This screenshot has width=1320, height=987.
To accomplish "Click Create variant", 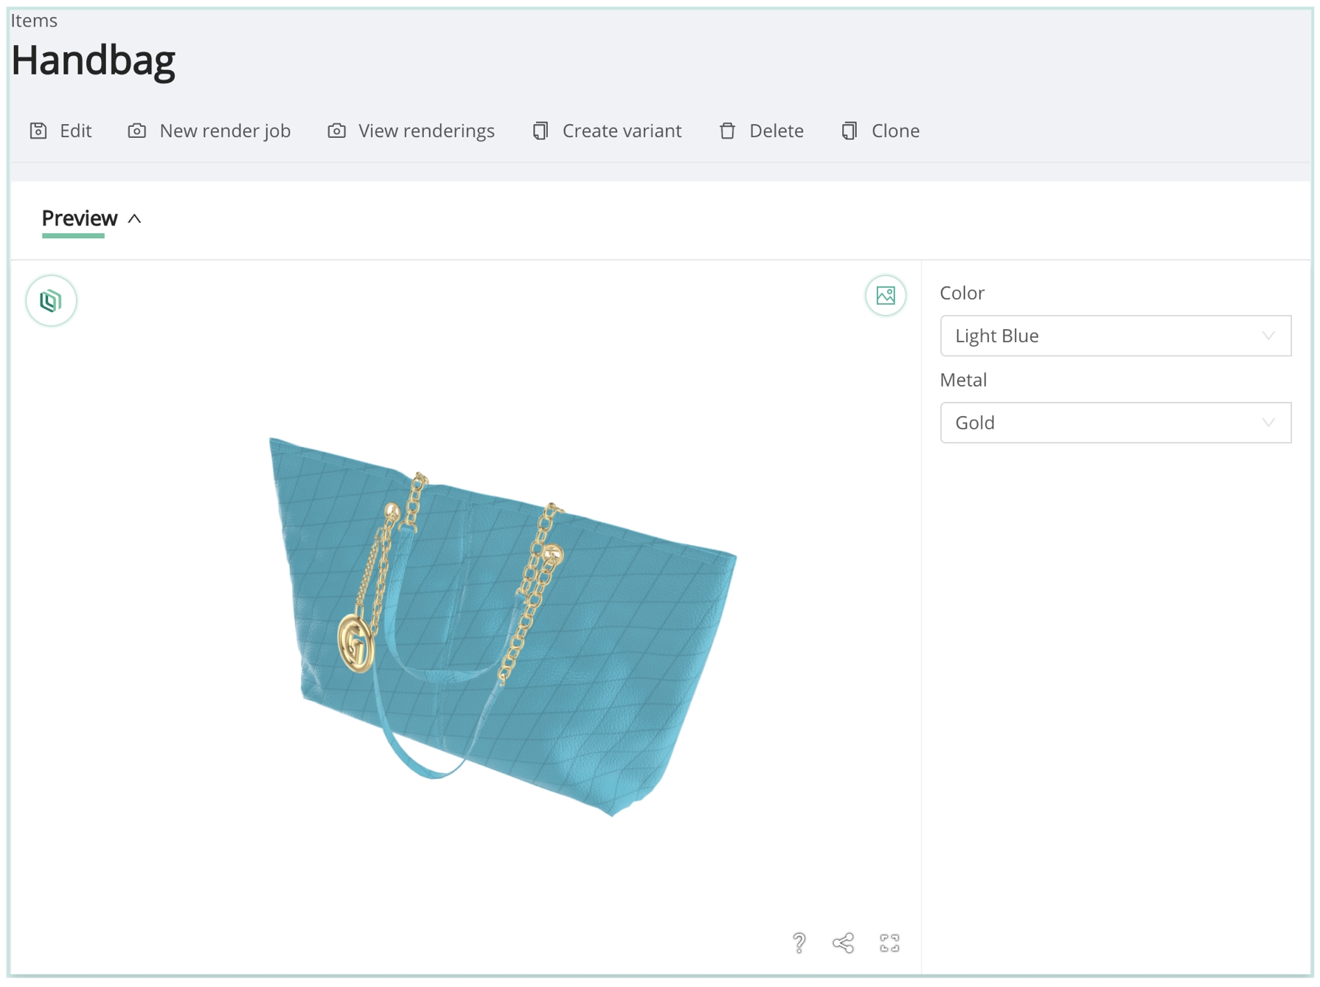I will click(607, 131).
